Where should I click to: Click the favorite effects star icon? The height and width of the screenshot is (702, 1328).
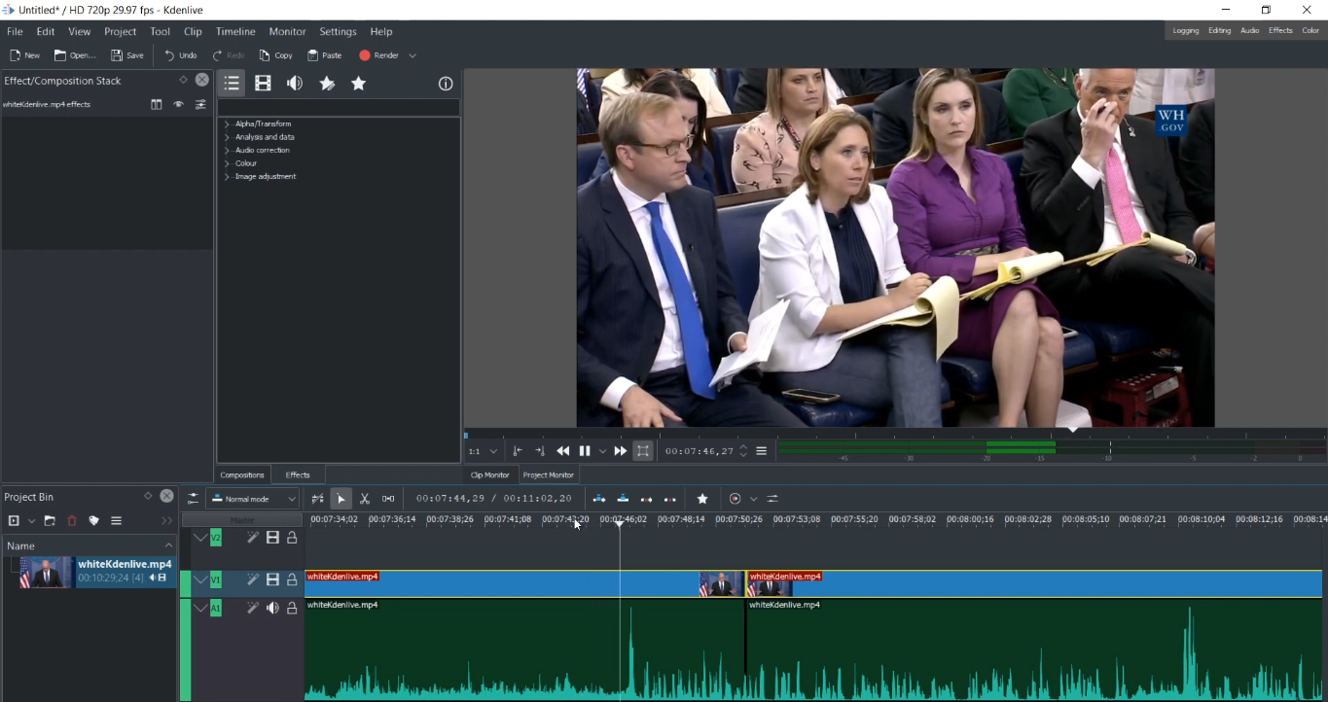(358, 84)
